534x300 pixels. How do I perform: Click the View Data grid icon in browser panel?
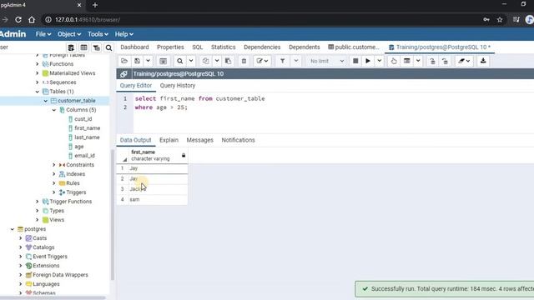83,47
